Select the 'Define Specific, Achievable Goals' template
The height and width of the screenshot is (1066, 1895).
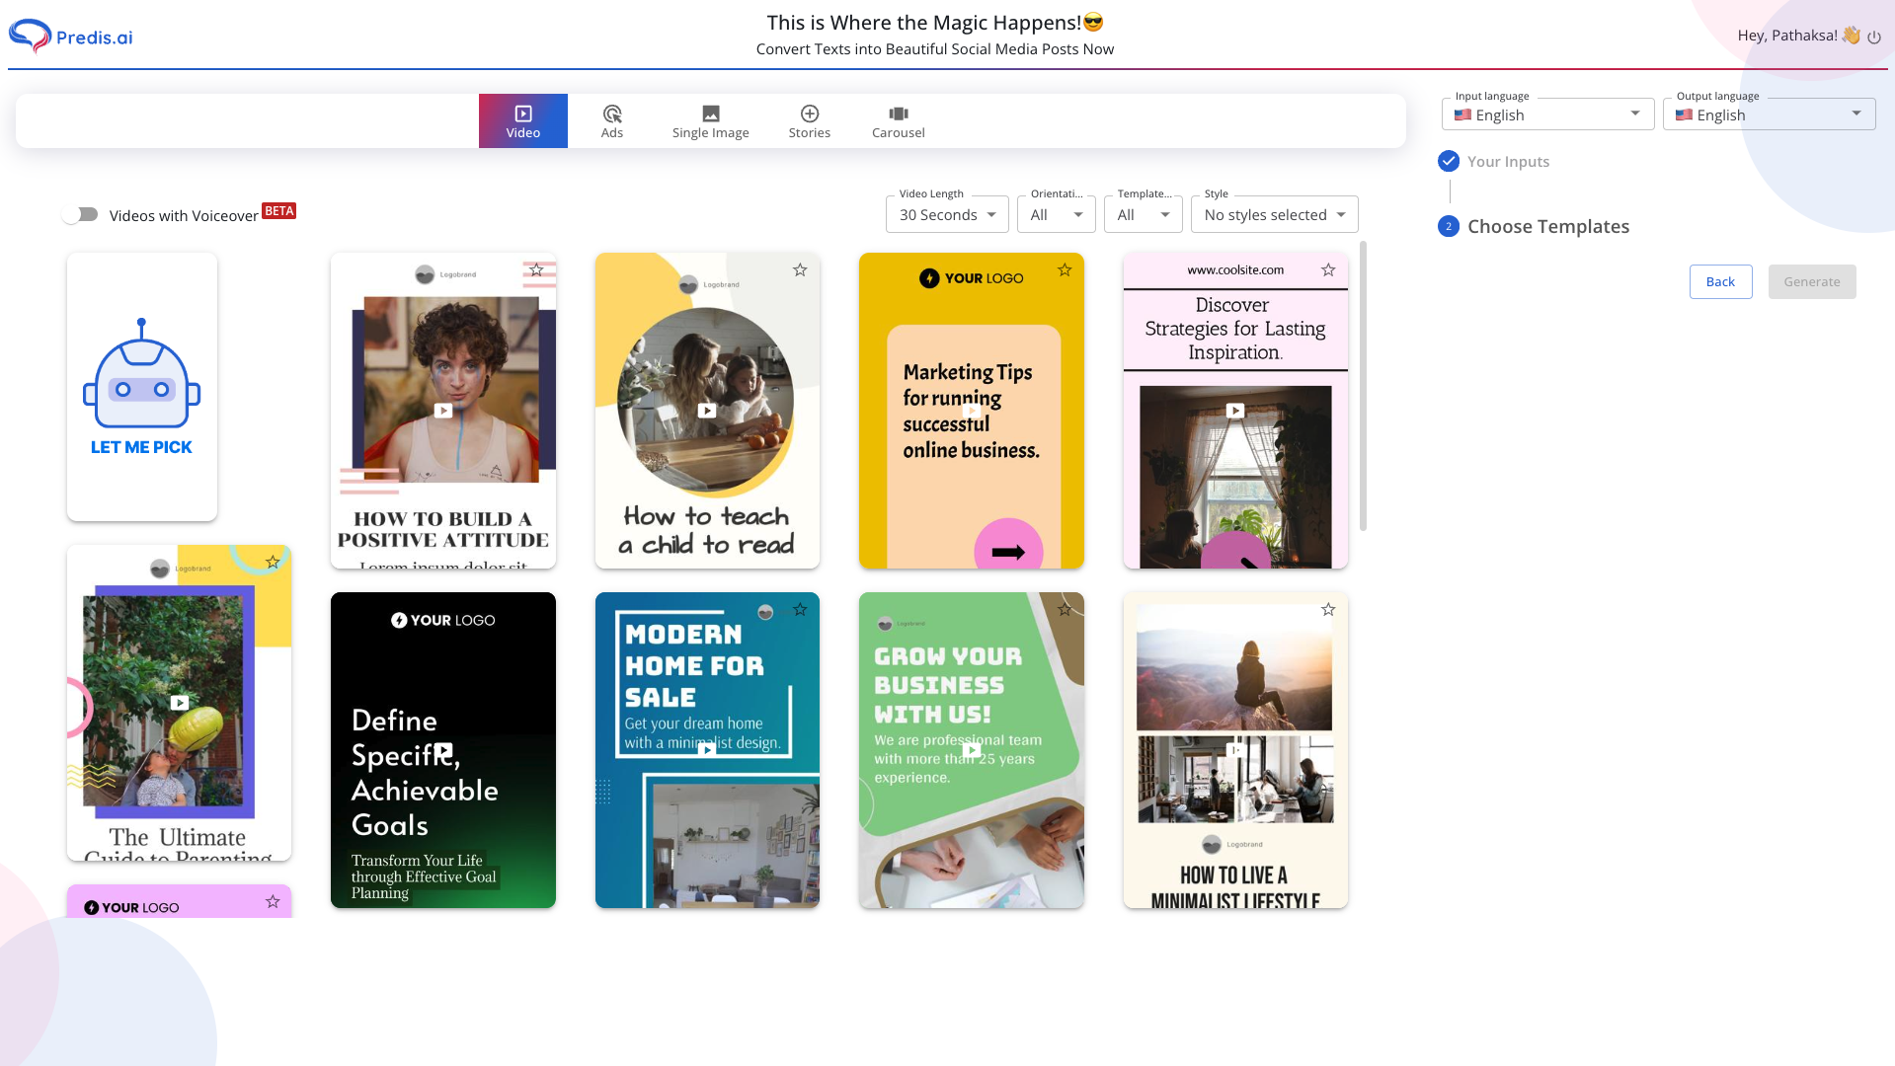coord(443,750)
